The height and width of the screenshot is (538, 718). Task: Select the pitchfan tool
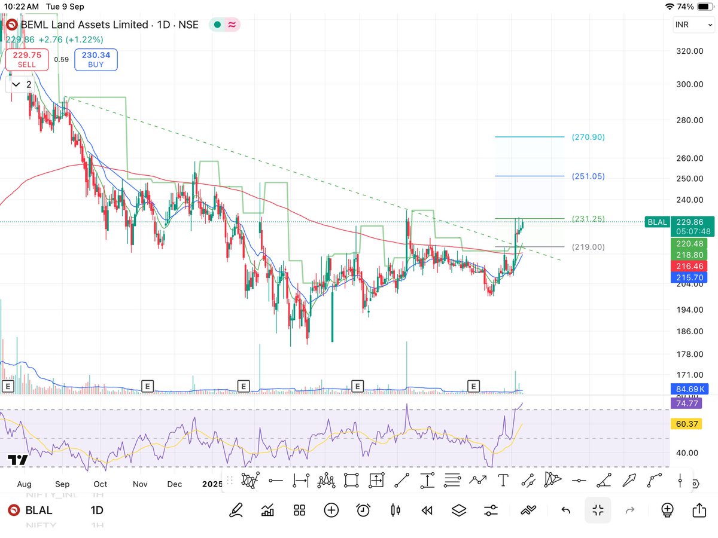(553, 479)
